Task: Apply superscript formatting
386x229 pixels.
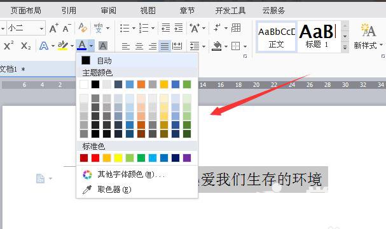Action: pos(9,46)
